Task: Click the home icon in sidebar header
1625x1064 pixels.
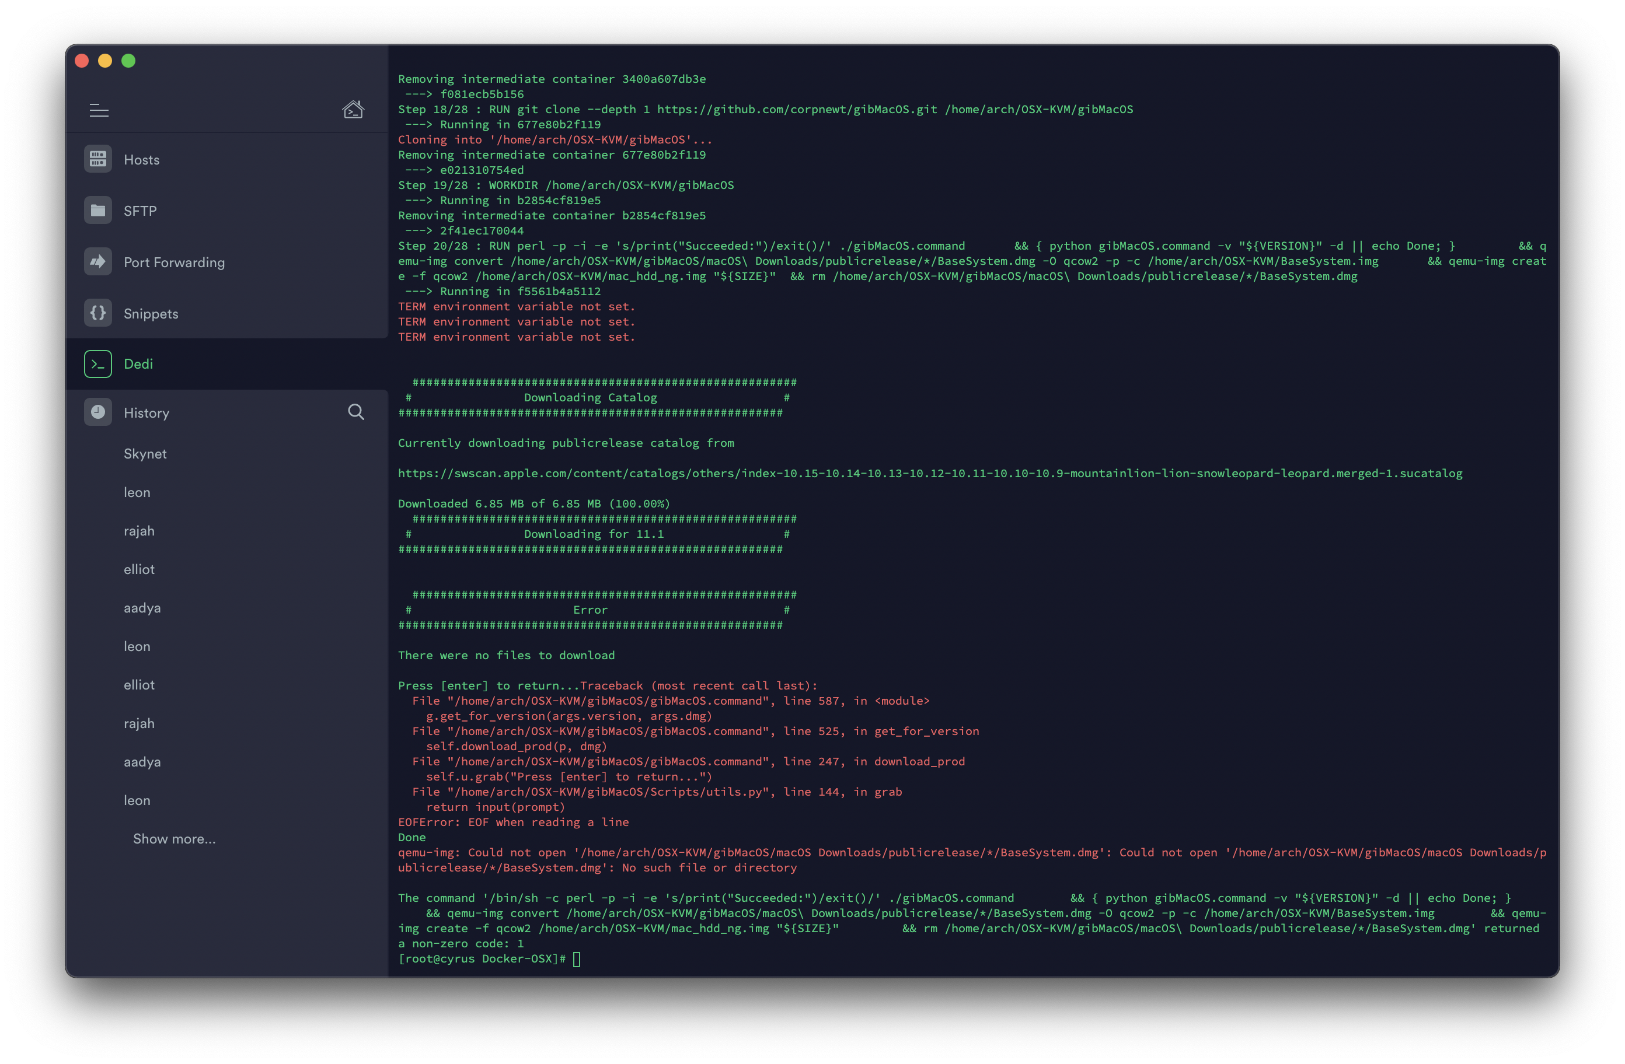Action: coord(353,108)
